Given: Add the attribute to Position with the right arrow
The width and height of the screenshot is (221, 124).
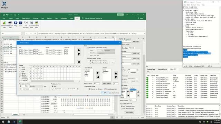Looking at the screenshot, I should (98, 73).
